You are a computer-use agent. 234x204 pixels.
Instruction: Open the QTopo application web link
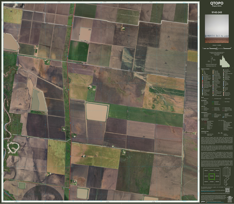[x=208, y=191]
